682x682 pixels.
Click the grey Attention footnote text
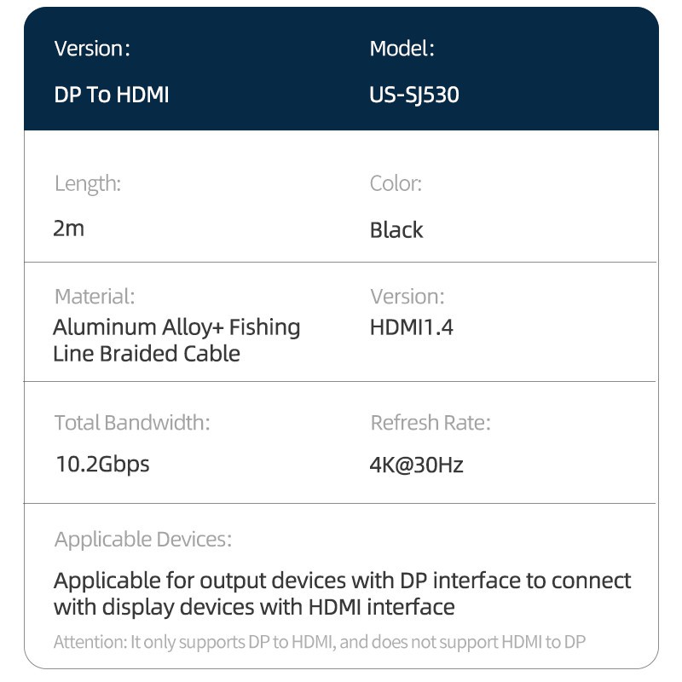(x=320, y=642)
